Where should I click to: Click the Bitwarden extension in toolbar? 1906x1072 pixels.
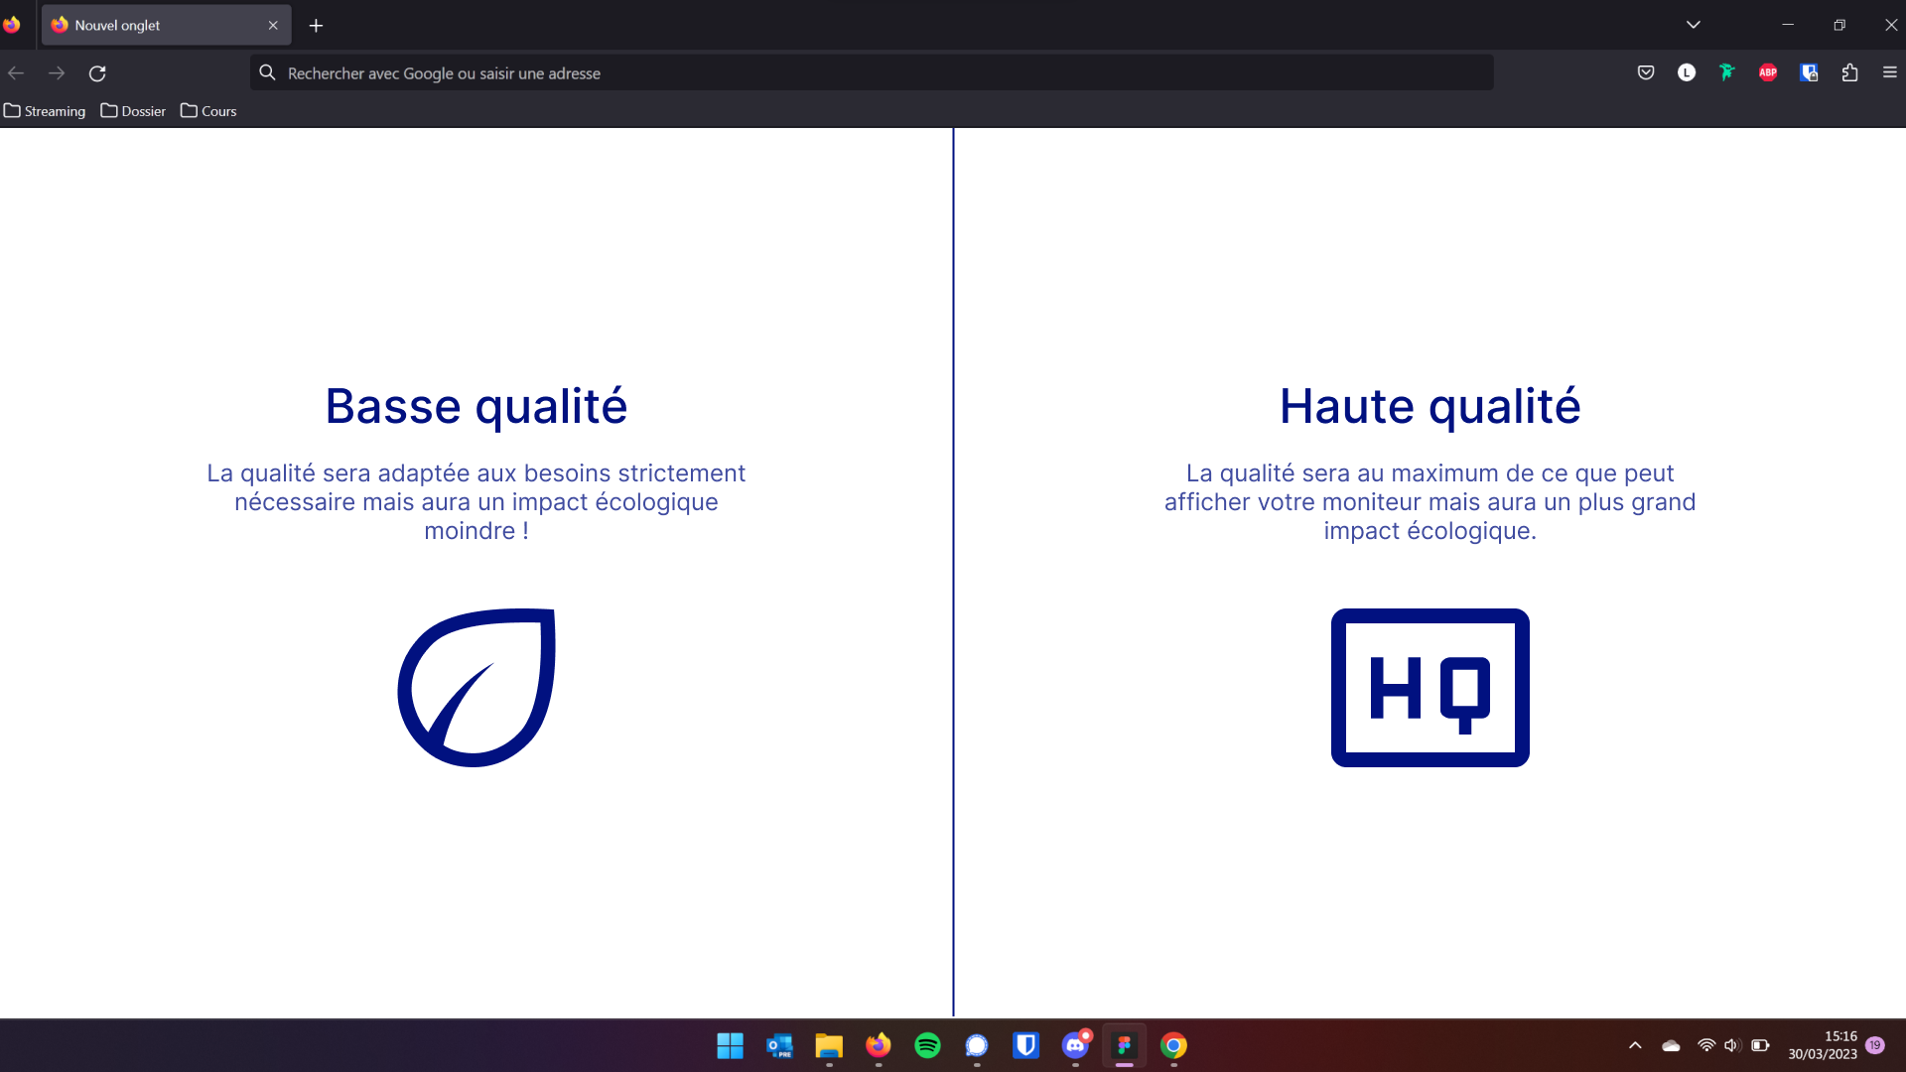click(x=1809, y=72)
